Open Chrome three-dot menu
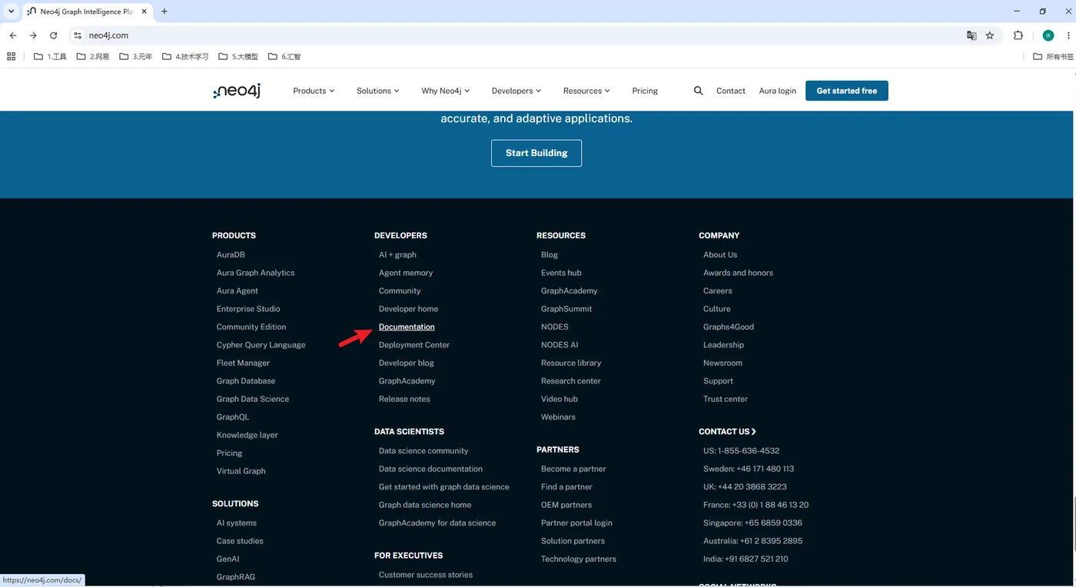Screen dimensions: 1076x587 [1068, 35]
